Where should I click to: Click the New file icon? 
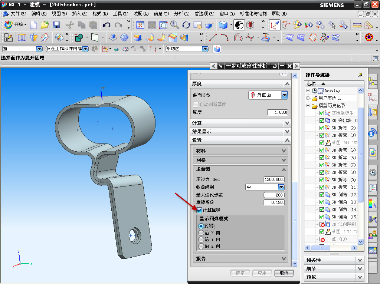pos(33,25)
